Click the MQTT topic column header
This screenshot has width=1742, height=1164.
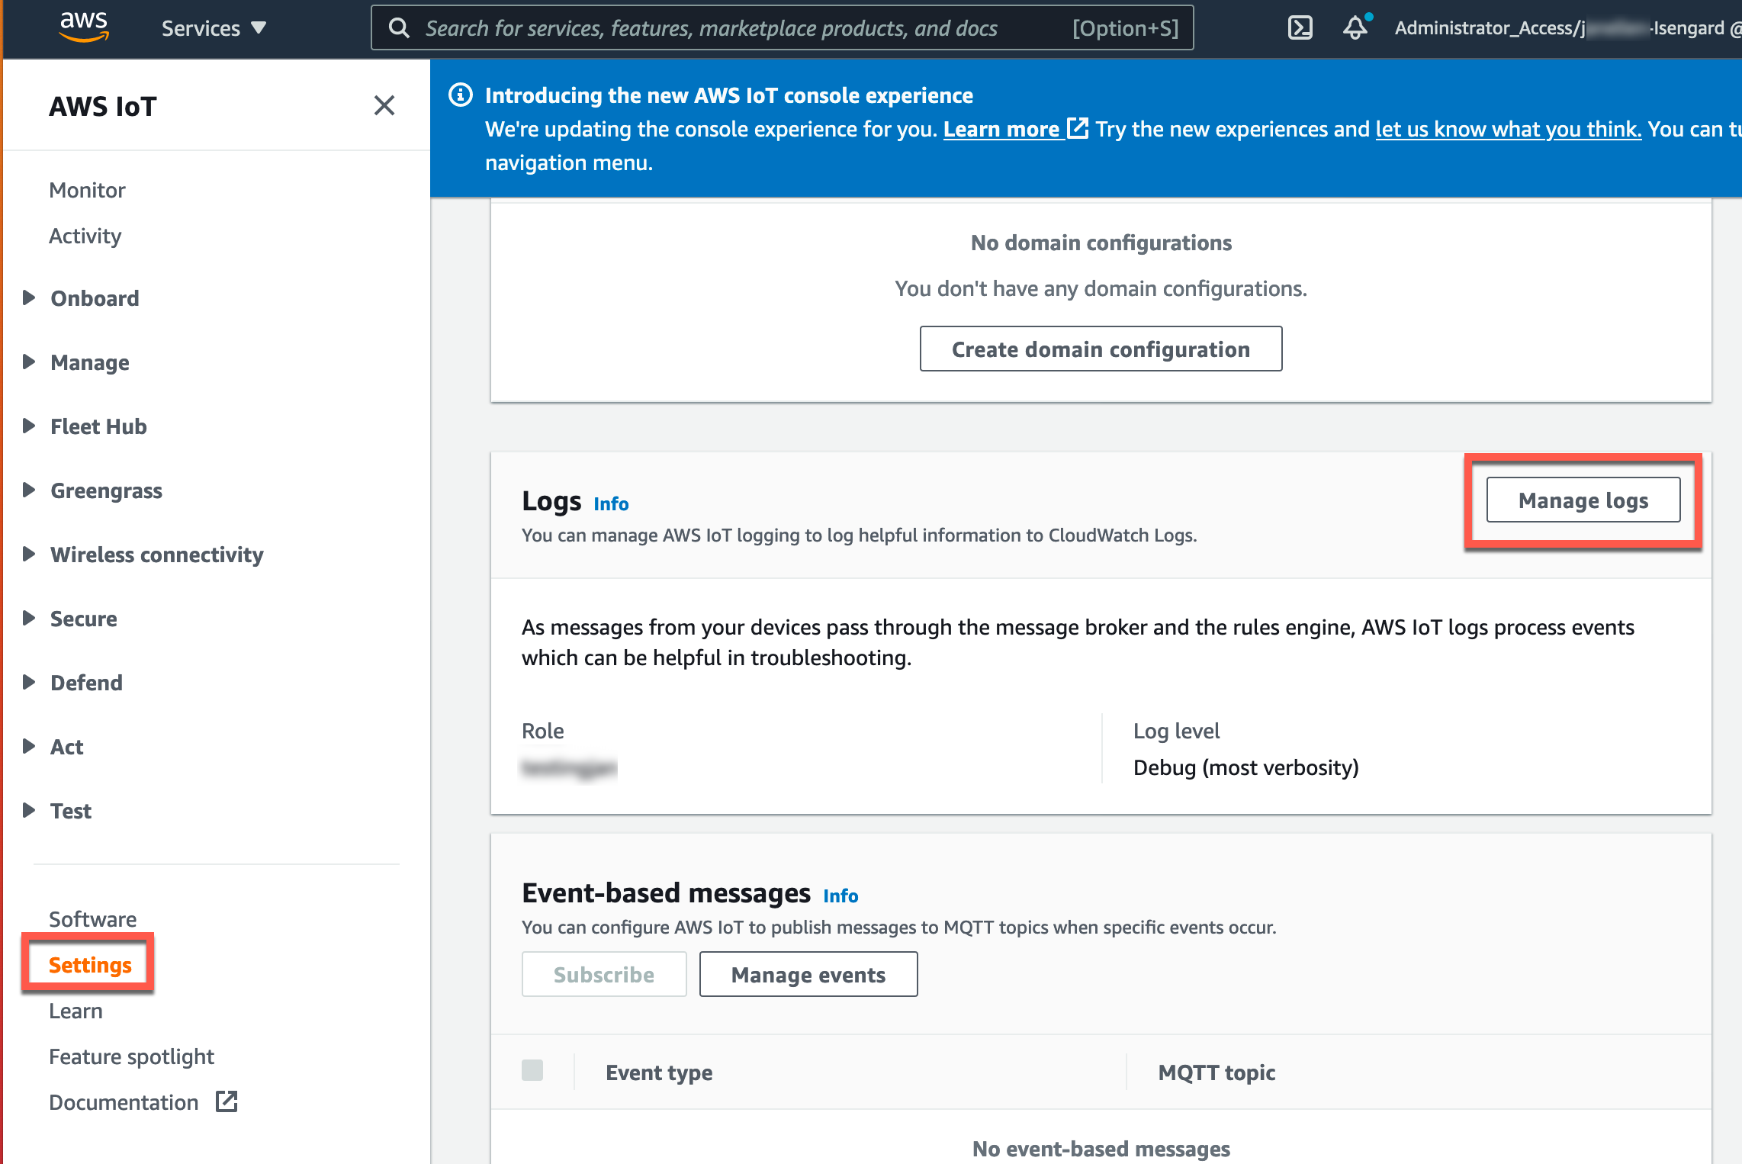coord(1217,1072)
